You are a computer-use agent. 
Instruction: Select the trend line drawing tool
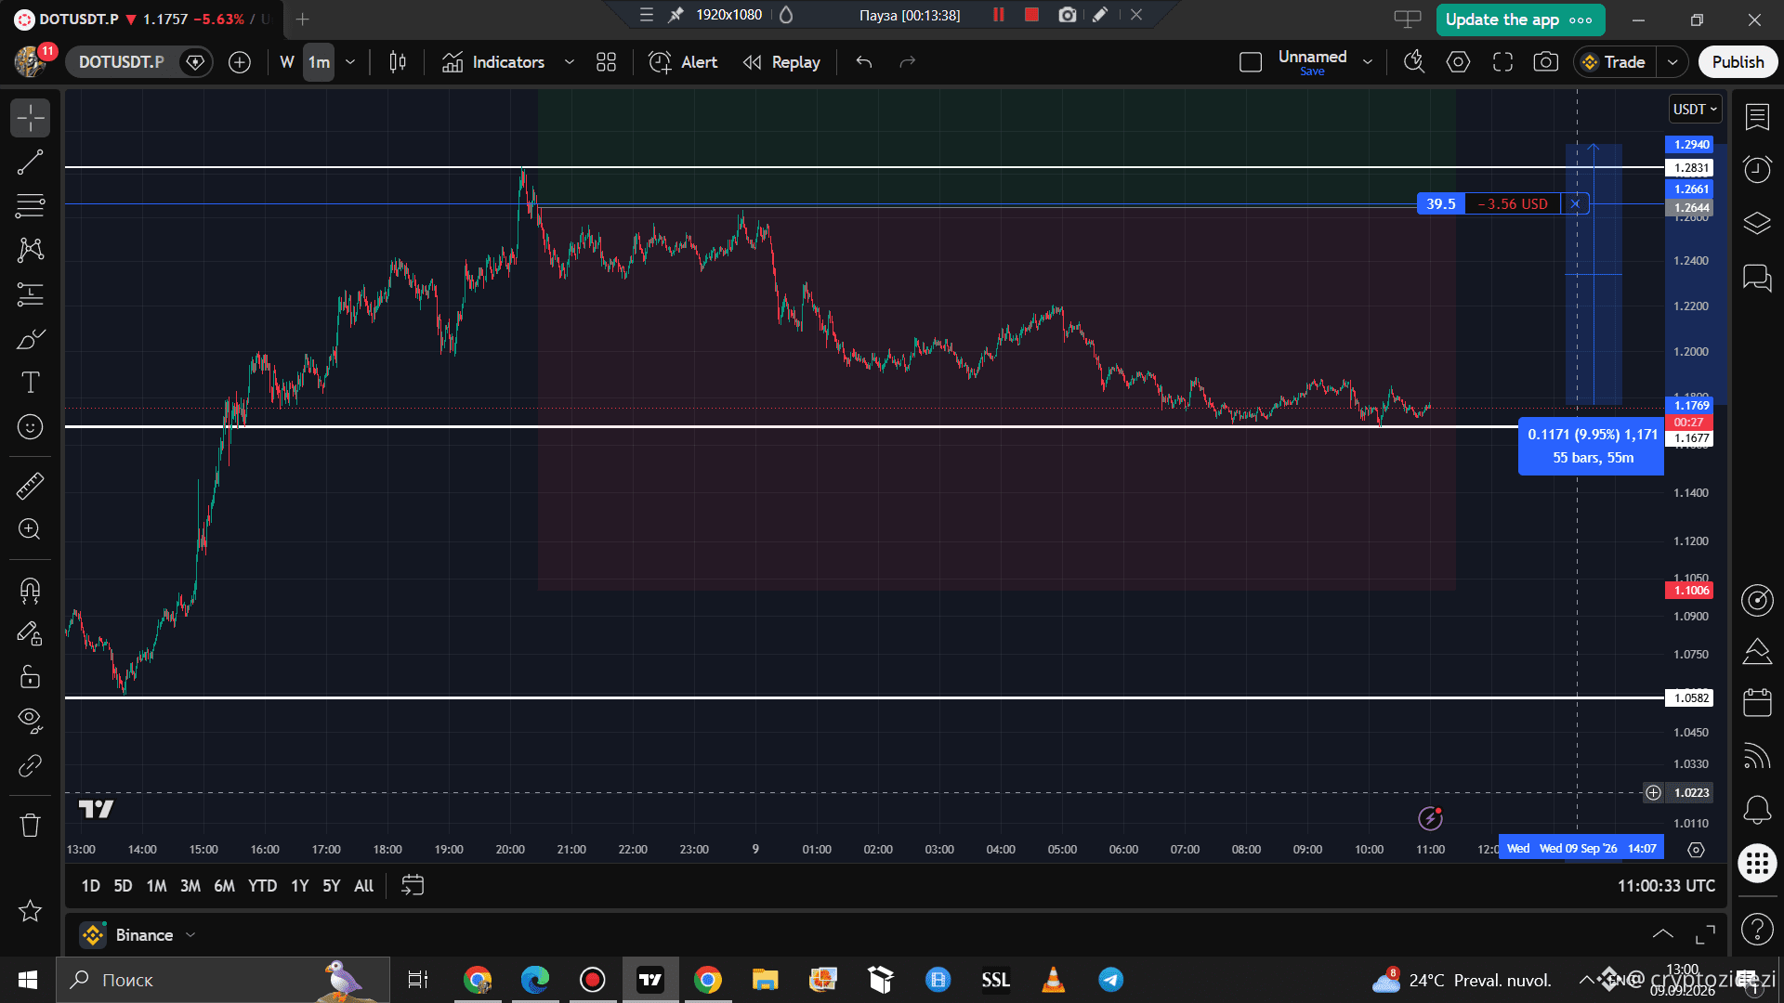pos(30,163)
